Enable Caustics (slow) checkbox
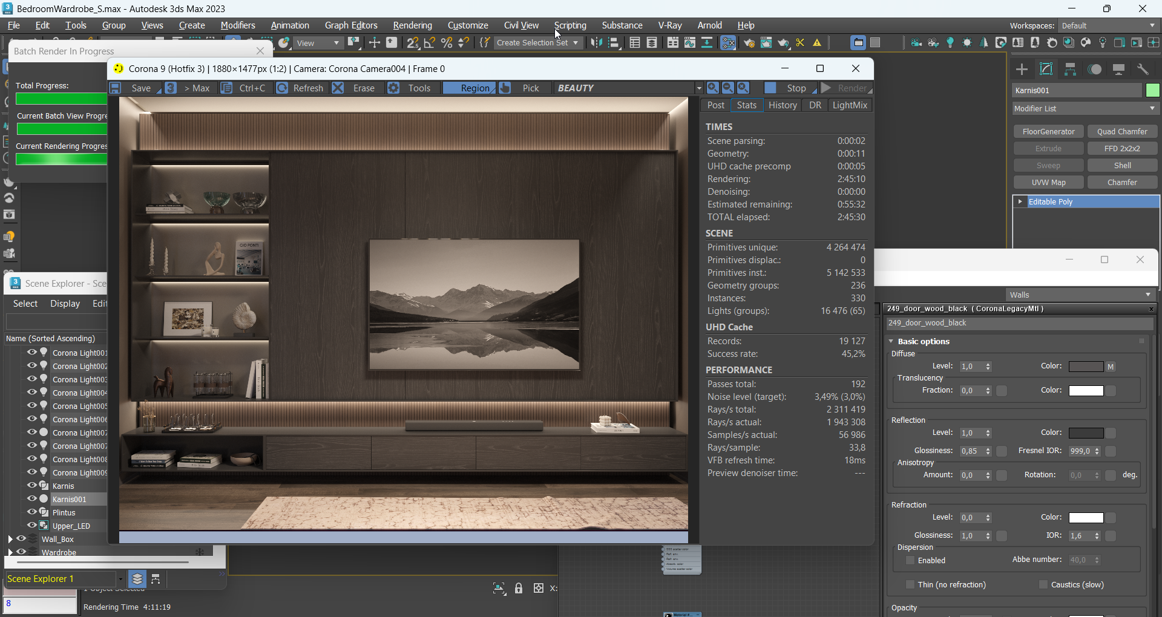Viewport: 1162px width, 617px height. pyautogui.click(x=1043, y=585)
